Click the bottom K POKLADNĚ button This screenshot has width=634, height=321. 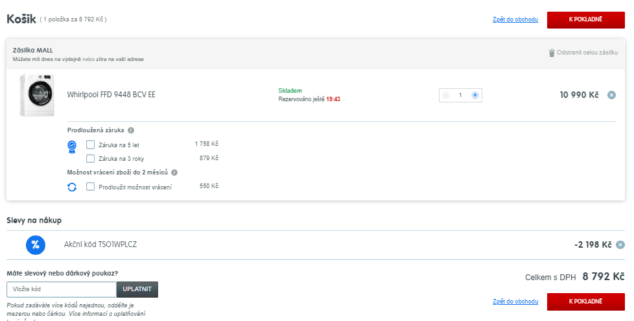[585, 302]
